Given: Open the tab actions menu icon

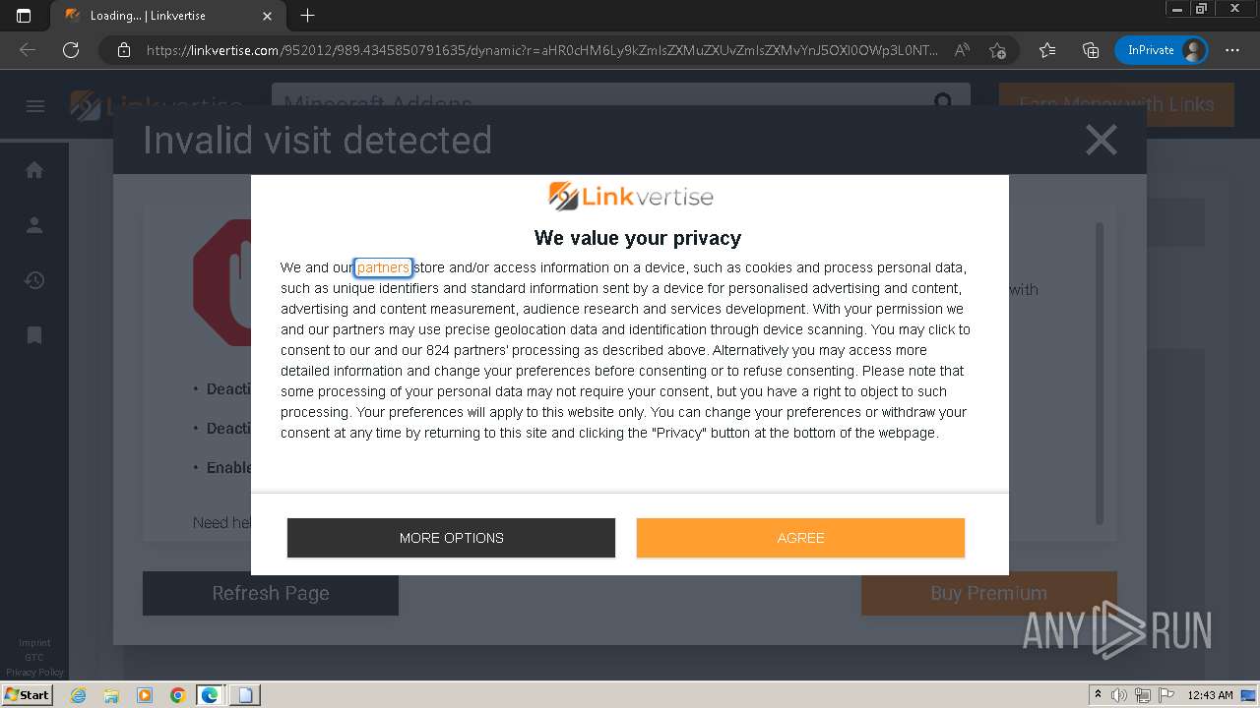Looking at the screenshot, I should 24,16.
